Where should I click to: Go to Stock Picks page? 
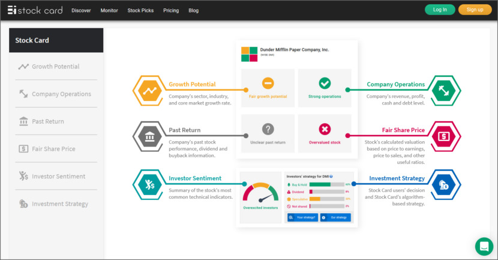(x=140, y=10)
